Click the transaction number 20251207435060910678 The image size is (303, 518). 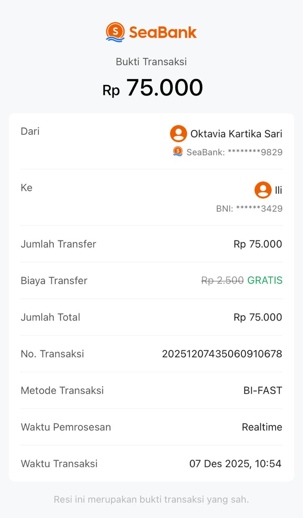click(x=222, y=354)
